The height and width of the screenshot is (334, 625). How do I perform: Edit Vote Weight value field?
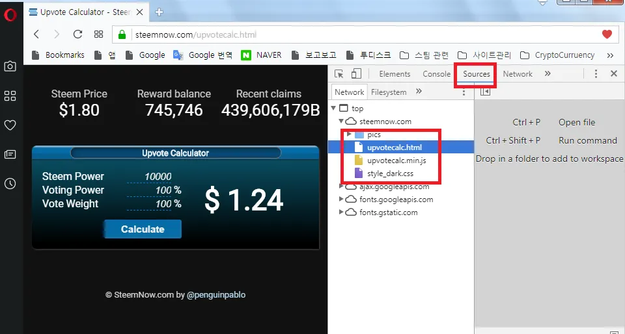[x=150, y=204]
